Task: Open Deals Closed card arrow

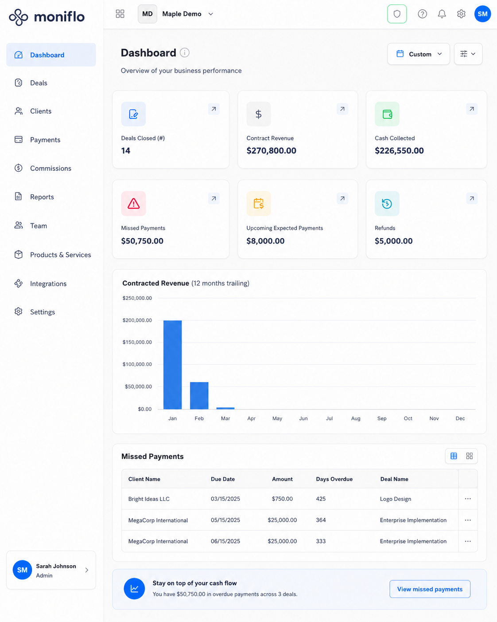Action: pyautogui.click(x=214, y=109)
